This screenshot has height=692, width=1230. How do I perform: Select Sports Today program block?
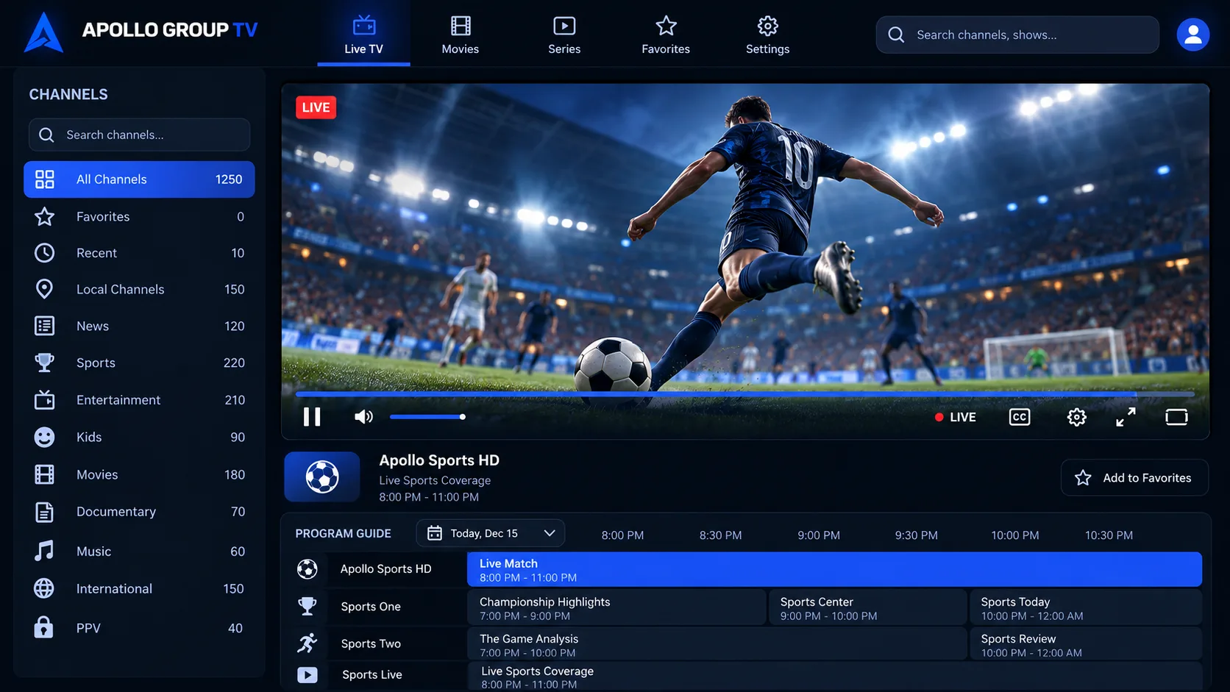1086,608
